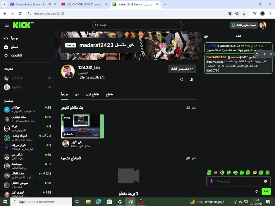This screenshot has height=206, width=275.
Task: Switch to the مقاطع clips tab
Action: 110,94
